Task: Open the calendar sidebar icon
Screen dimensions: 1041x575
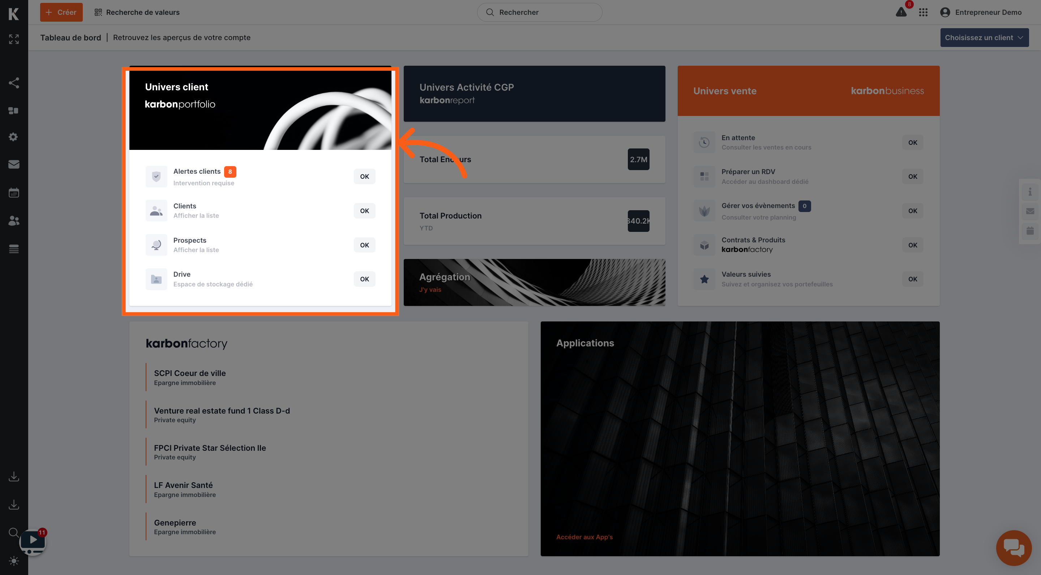Action: (x=14, y=193)
